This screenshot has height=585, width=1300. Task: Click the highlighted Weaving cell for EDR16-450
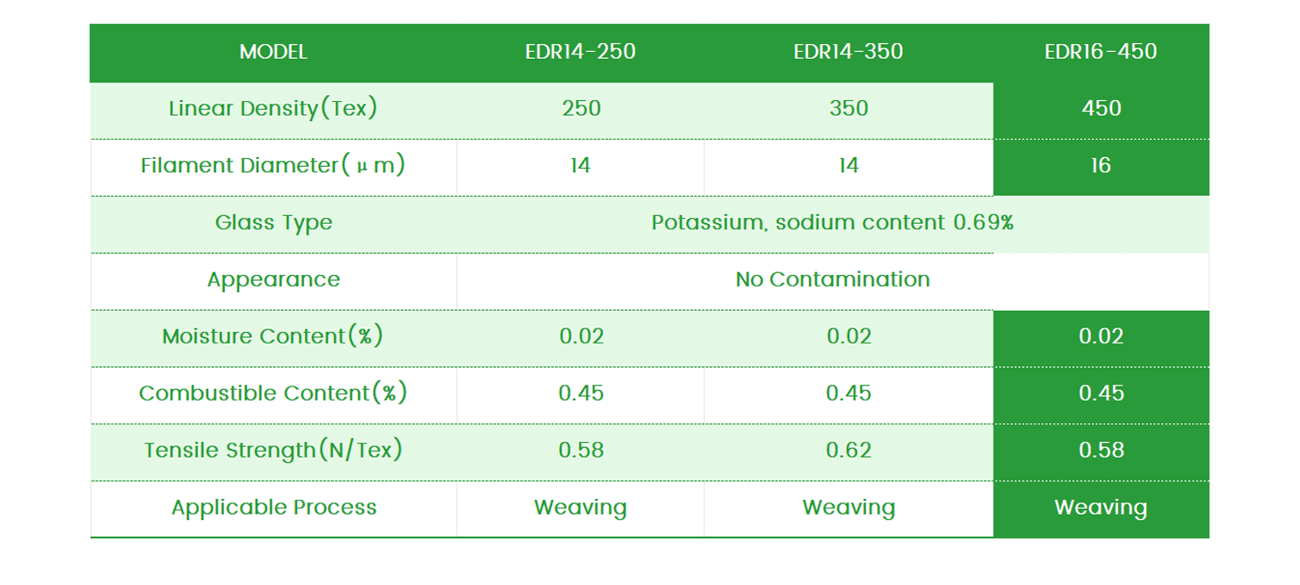tap(1101, 507)
